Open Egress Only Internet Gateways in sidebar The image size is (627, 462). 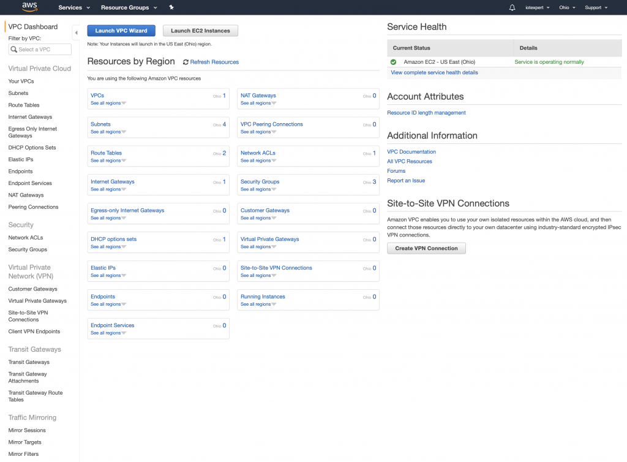pyautogui.click(x=33, y=132)
